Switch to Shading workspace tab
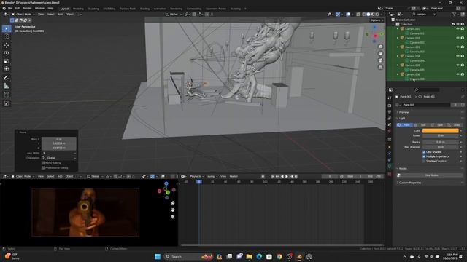This screenshot has width=467, height=262. click(x=144, y=9)
